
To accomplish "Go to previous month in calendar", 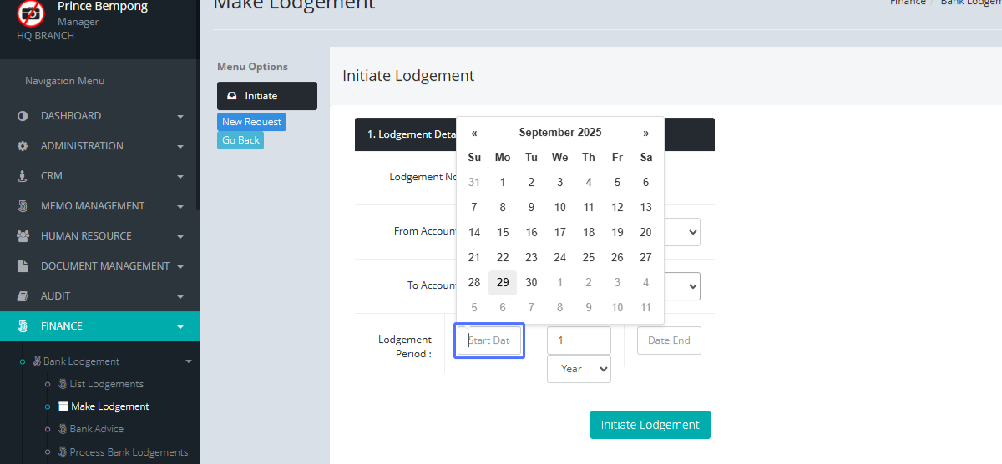I will tap(474, 133).
